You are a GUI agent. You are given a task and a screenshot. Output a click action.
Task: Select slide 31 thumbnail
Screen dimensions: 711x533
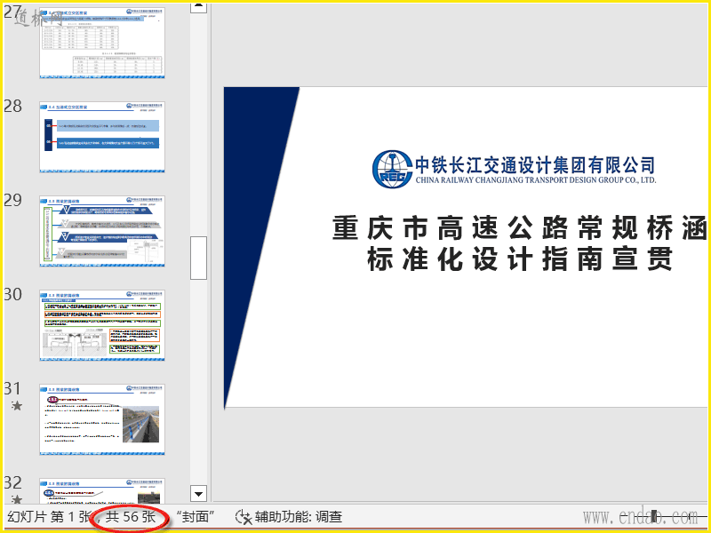click(x=102, y=419)
